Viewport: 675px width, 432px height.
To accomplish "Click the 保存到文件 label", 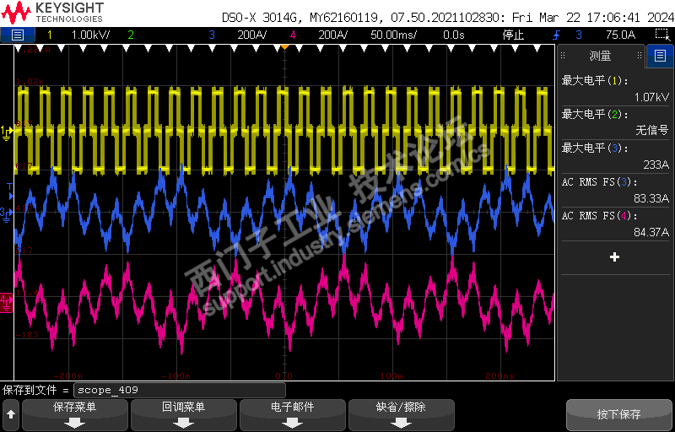I will (30, 391).
